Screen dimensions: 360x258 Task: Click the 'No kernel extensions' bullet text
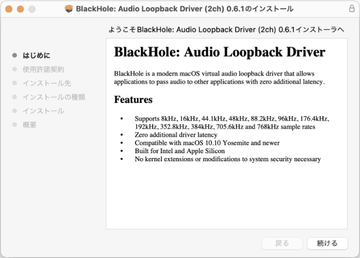pyautogui.click(x=228, y=159)
